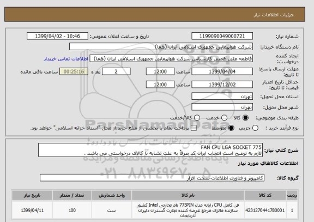This screenshot has height=222, width=314.
Task: Click the delivery province field تهران
Action: pyautogui.click(x=222, y=97)
